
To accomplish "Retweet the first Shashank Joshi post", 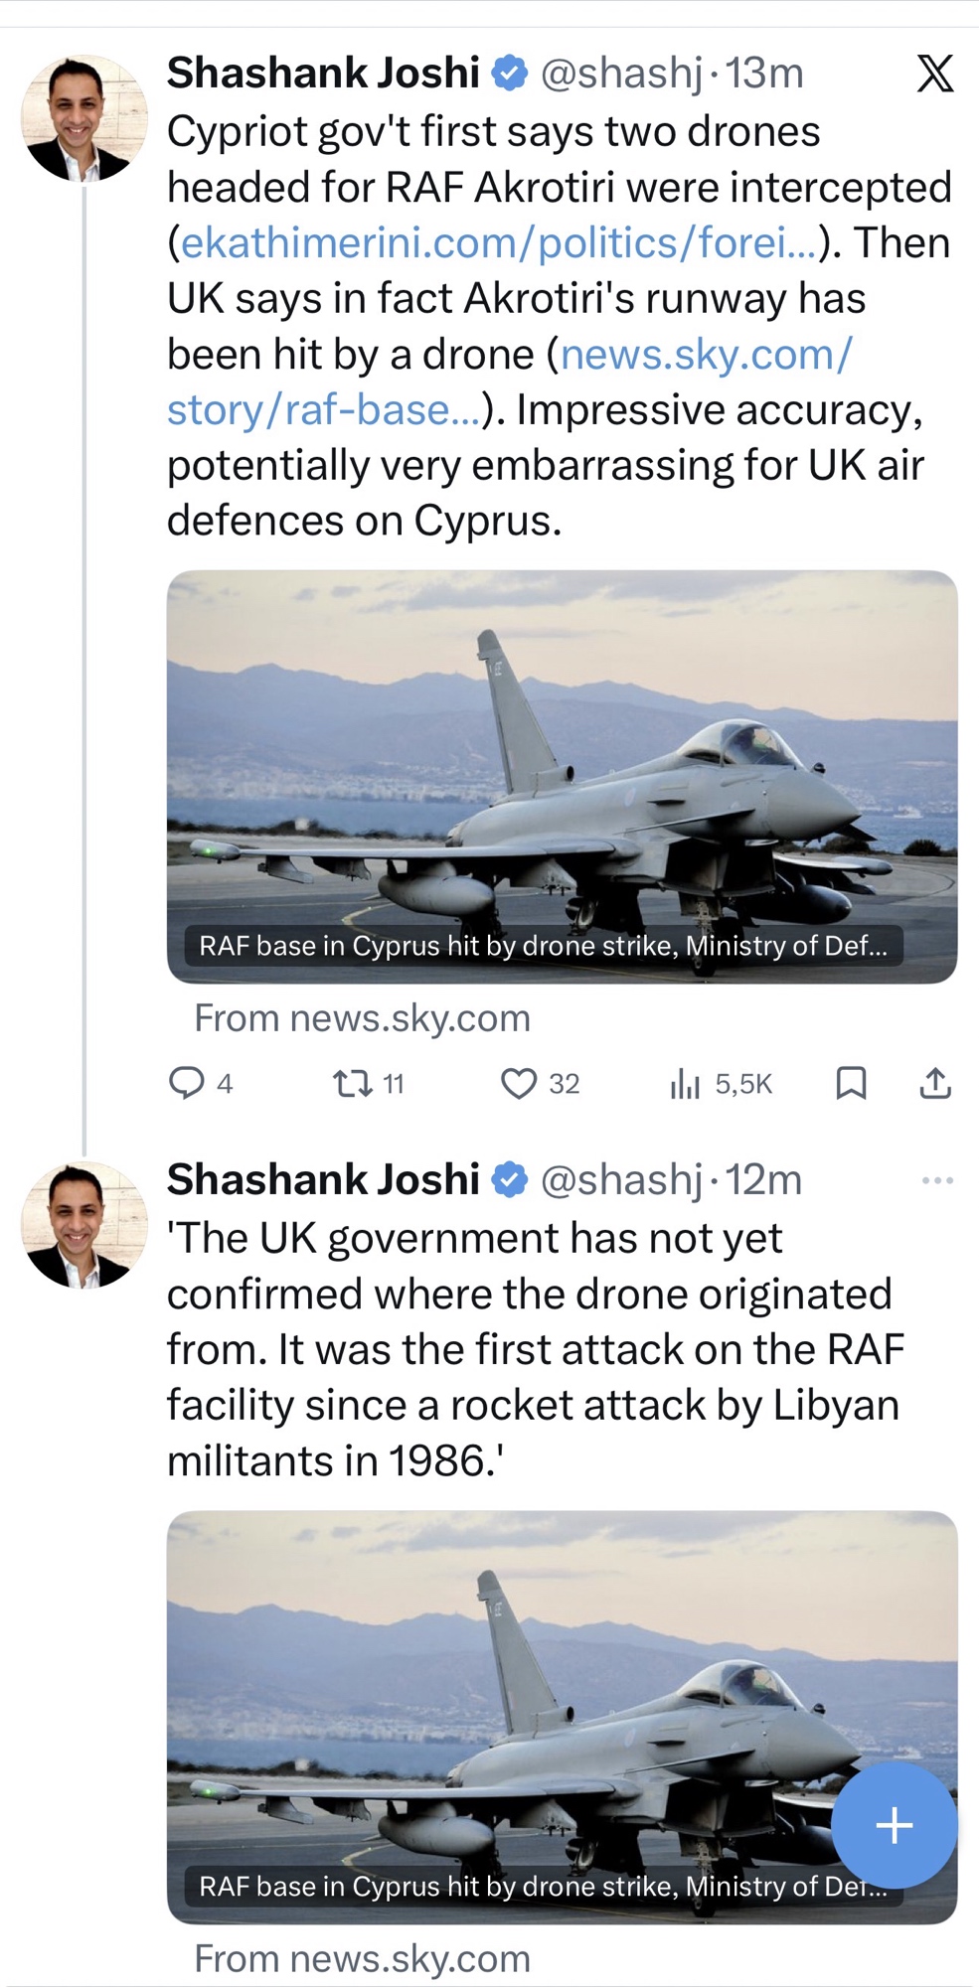I will coord(351,1082).
